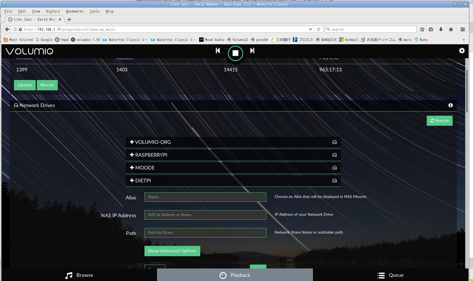The height and width of the screenshot is (281, 473).
Task: Click the previous track button
Action: (218, 51)
